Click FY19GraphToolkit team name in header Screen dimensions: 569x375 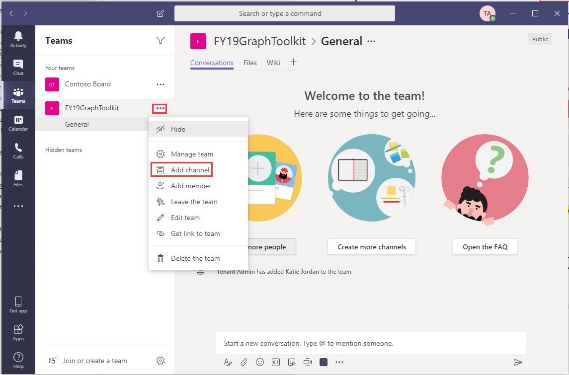pos(260,41)
